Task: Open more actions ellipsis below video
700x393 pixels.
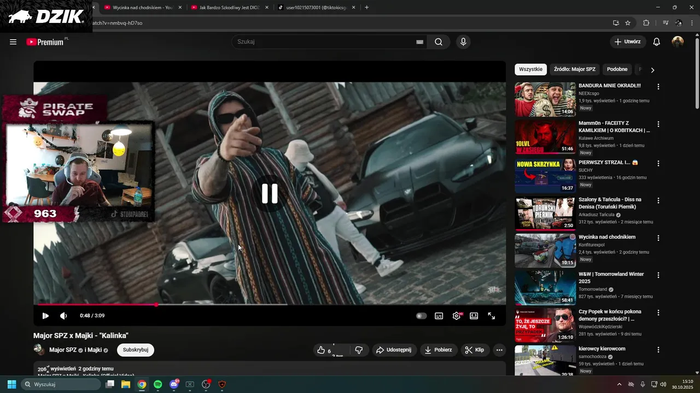Action: pos(499,350)
